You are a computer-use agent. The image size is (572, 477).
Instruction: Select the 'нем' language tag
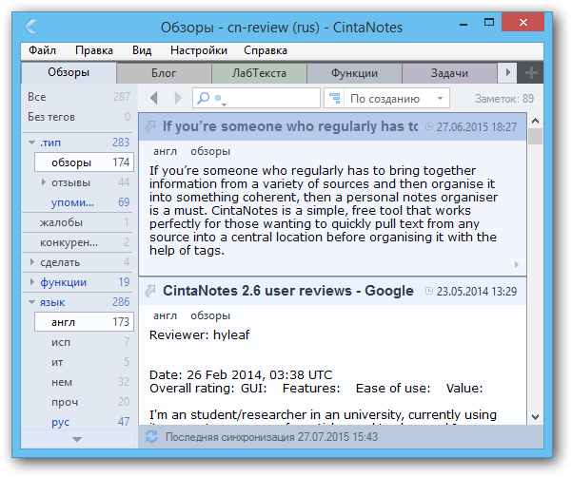pyautogui.click(x=84, y=382)
